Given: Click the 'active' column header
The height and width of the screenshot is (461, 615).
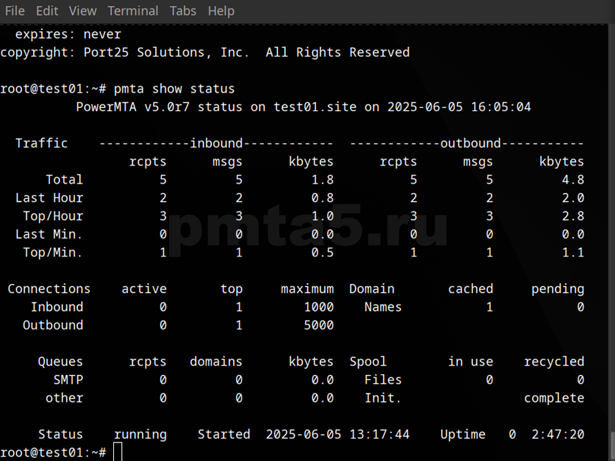Looking at the screenshot, I should pyautogui.click(x=144, y=289).
